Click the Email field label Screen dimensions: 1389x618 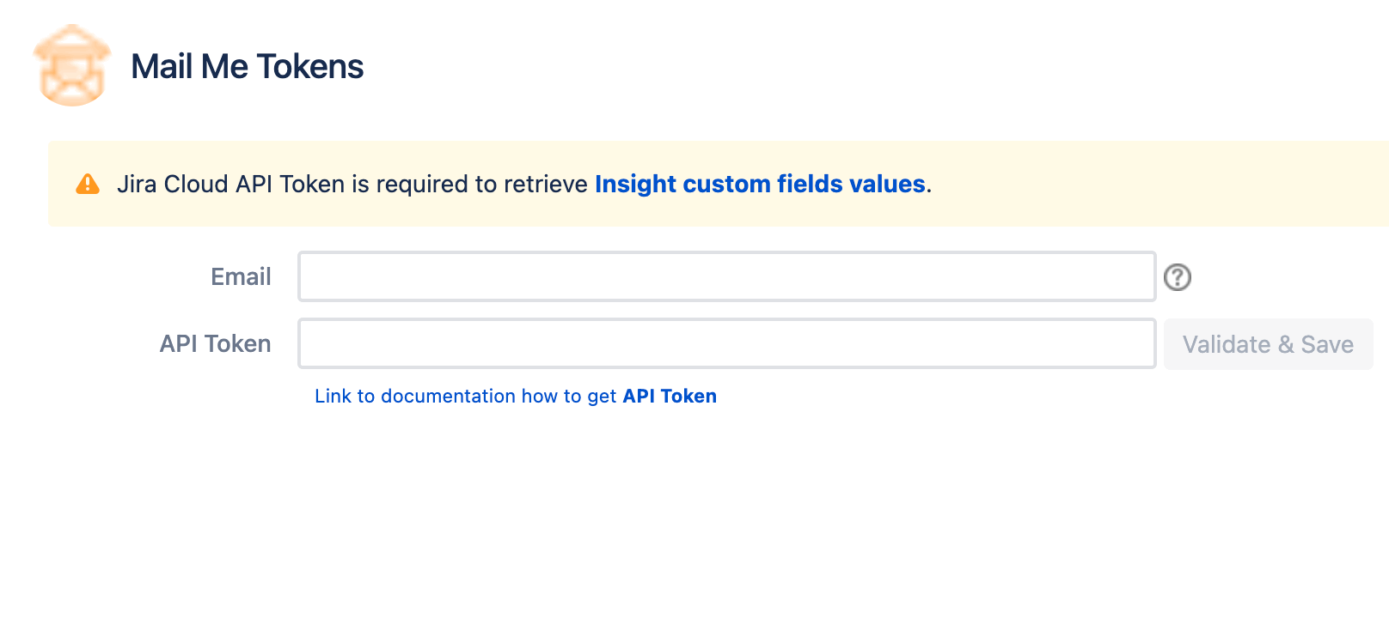pos(241,276)
